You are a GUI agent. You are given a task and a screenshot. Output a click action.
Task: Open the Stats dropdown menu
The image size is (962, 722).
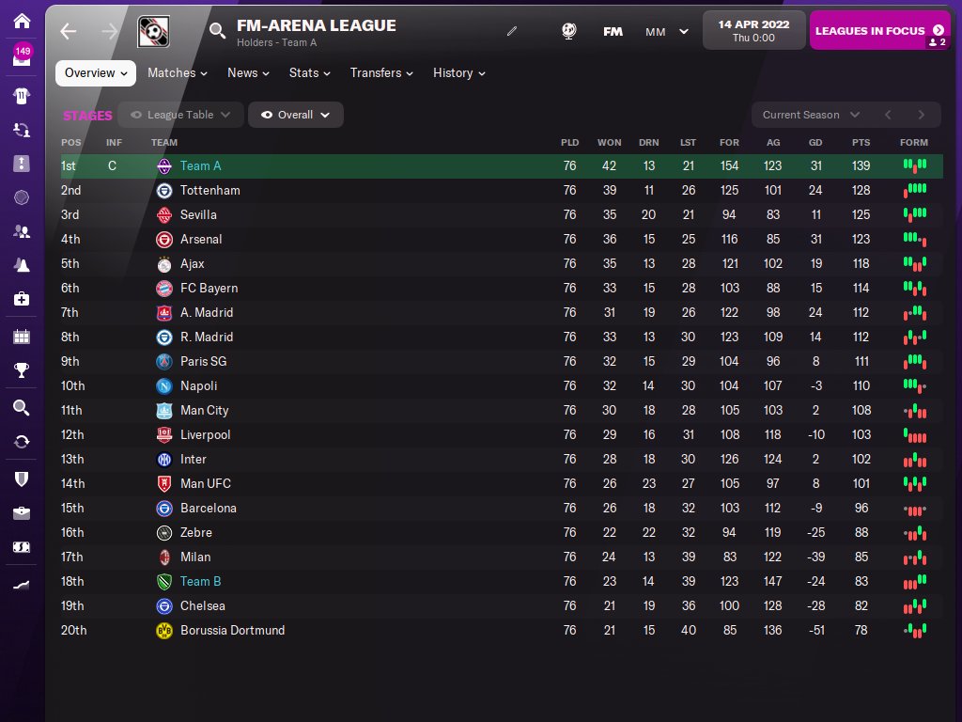pyautogui.click(x=309, y=73)
